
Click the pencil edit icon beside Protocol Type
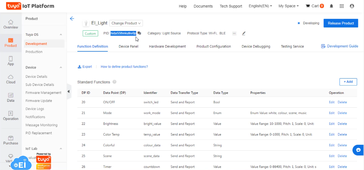pos(244,33)
